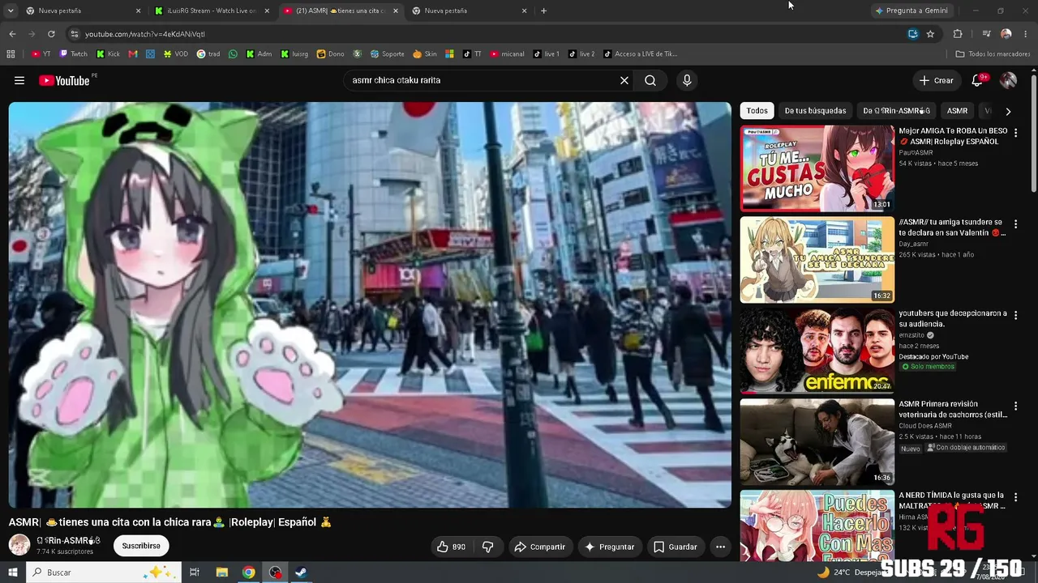Select the 'De Rin-ASMR' chip
Image resolution: width=1038 pixels, height=583 pixels.
(896, 111)
